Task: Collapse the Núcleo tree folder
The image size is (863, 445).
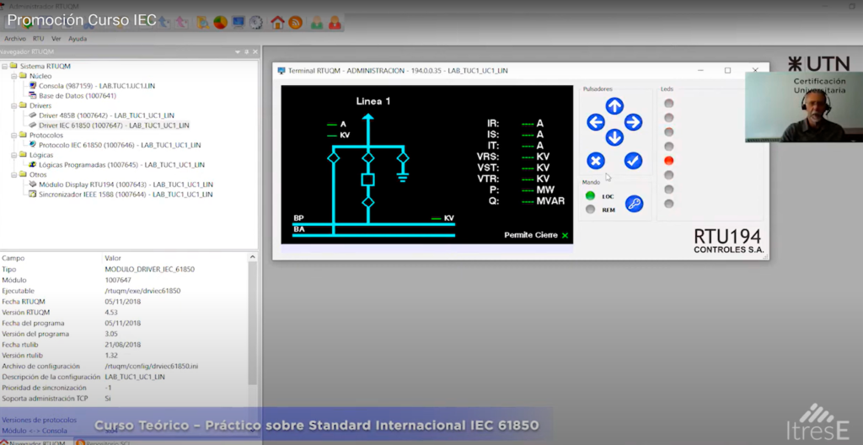Action: pyautogui.click(x=13, y=76)
